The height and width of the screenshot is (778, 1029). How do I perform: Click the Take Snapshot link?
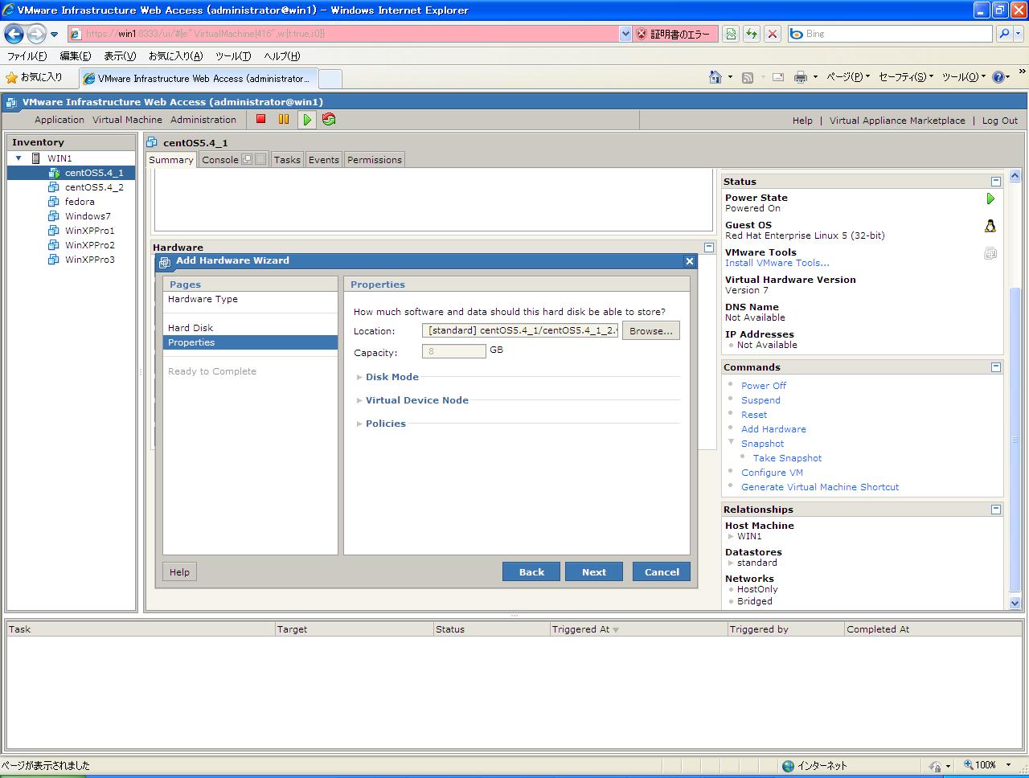pos(787,458)
